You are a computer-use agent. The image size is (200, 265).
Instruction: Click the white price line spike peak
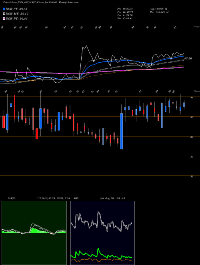click(86, 46)
